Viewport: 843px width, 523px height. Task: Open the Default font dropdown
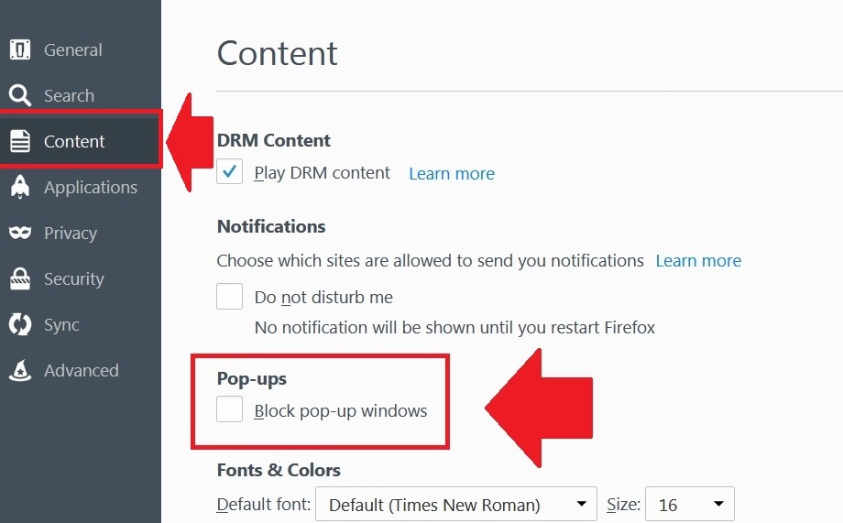click(x=455, y=505)
